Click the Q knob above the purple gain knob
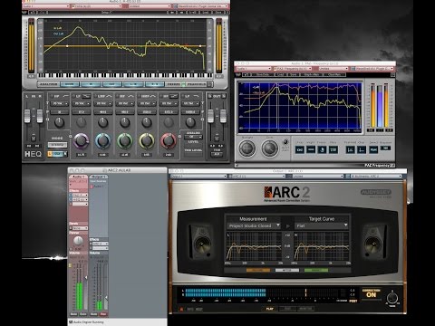Screen dimensions: 435x326 (x=81, y=122)
